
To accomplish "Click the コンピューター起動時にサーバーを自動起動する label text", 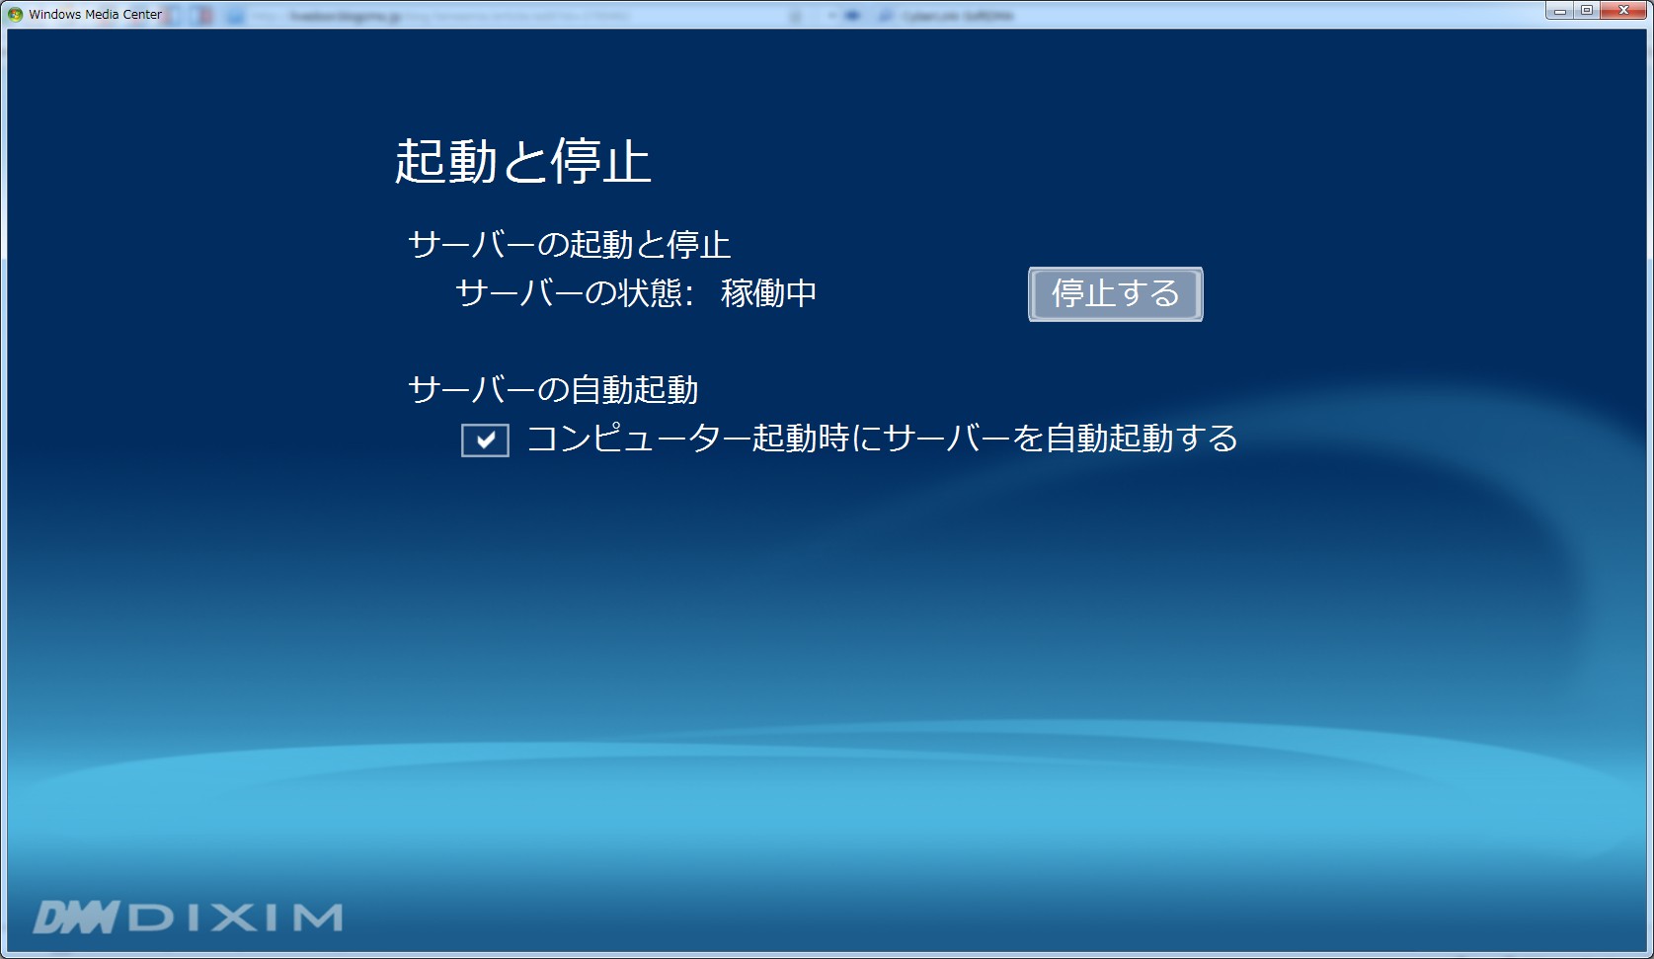I will [x=883, y=438].
